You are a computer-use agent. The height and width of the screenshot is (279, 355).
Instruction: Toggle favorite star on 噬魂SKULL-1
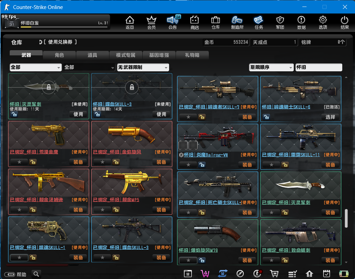click(19, 258)
